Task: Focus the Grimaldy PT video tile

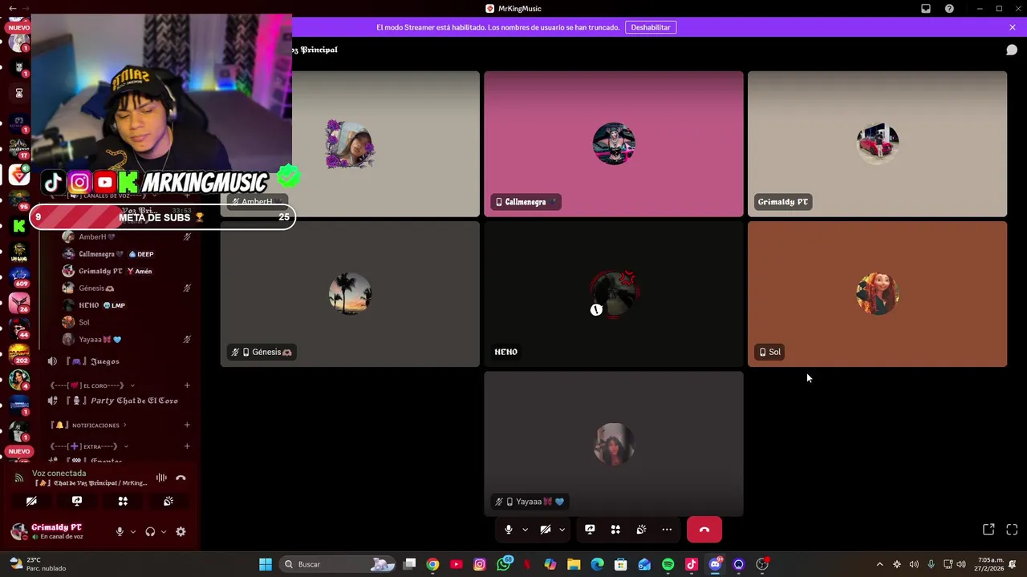Action: point(878,144)
